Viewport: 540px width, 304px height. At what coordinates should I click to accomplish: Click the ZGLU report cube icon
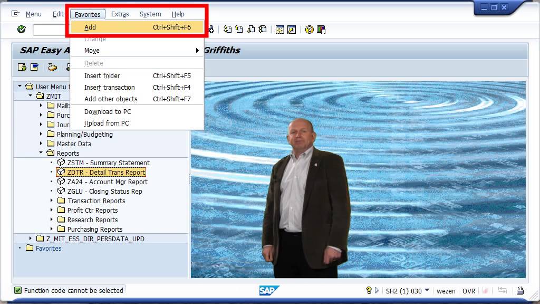[61, 191]
